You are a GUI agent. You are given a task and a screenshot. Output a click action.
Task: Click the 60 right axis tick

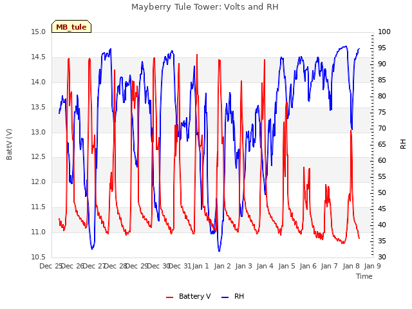[x=382, y=160]
